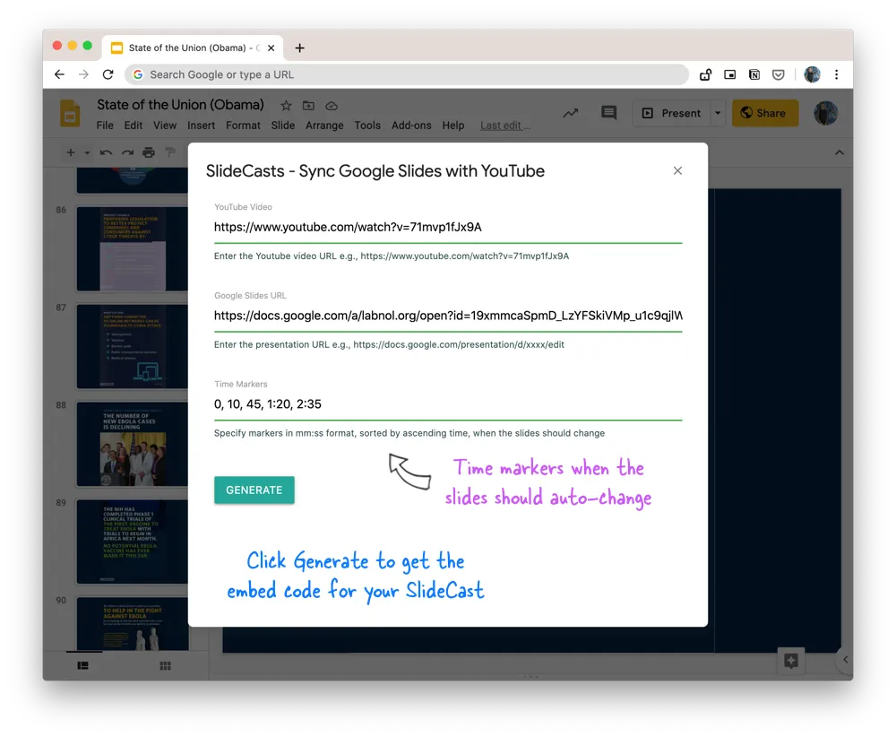View presentation activity via the trend icon
The width and height of the screenshot is (896, 737).
pos(571,112)
